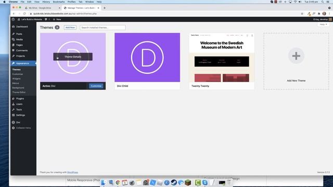Open the Background submenu link
Image resolution: width=333 pixels, height=187 pixels.
pos(18,88)
